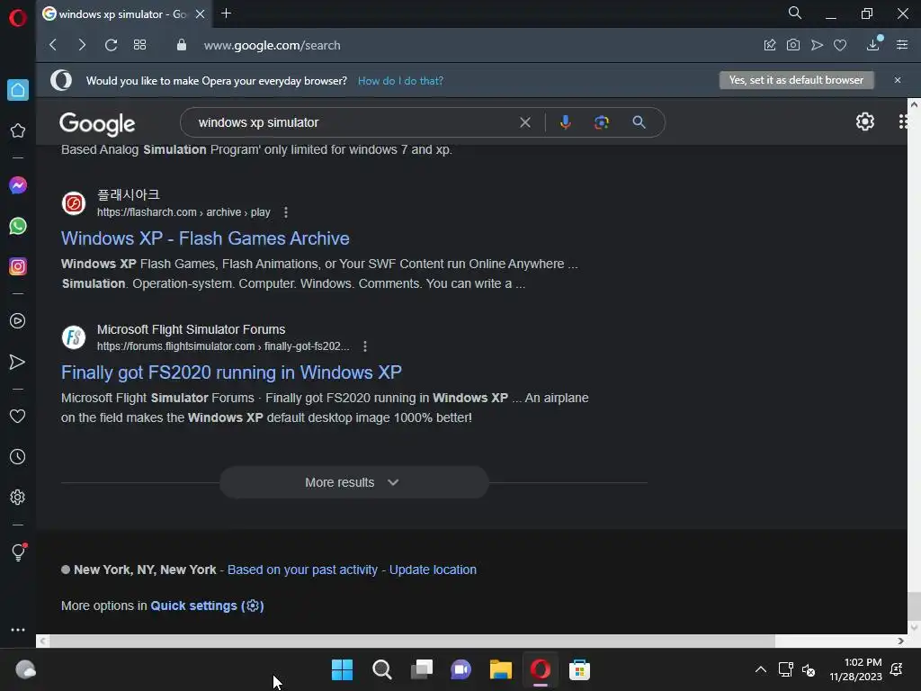Open more options for flasharch.com result
The image size is (921, 691).
coord(286,212)
